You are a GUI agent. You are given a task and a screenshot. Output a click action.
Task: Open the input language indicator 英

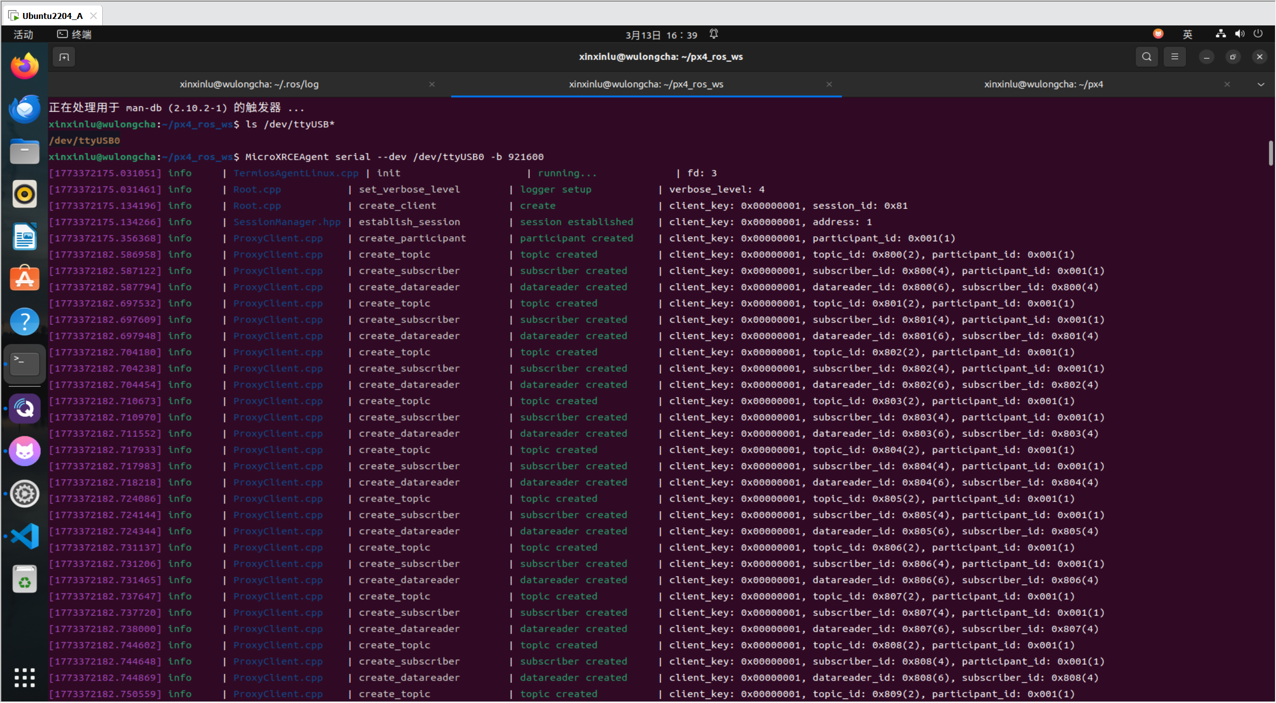tap(1187, 34)
